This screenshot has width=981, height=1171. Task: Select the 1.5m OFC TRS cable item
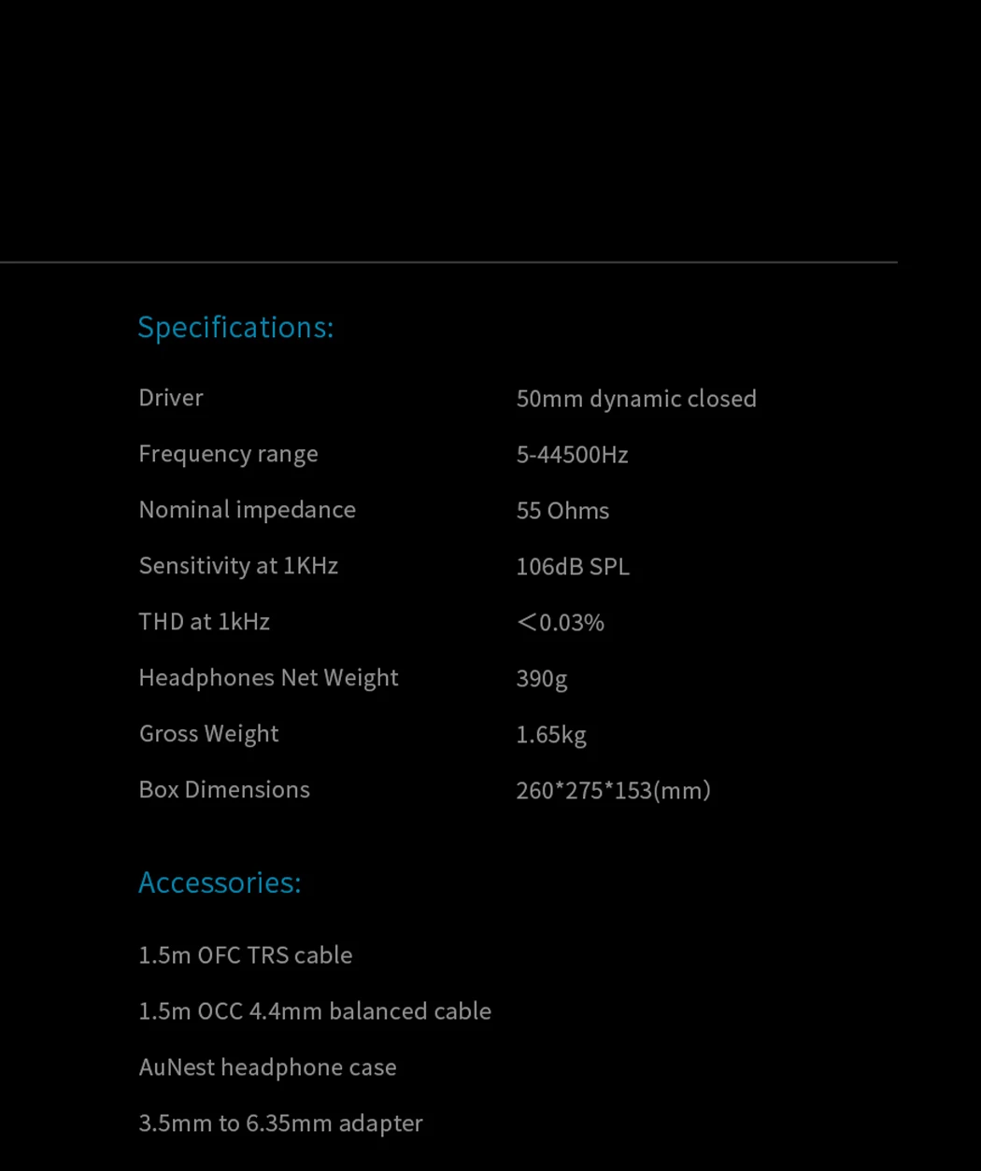[246, 955]
